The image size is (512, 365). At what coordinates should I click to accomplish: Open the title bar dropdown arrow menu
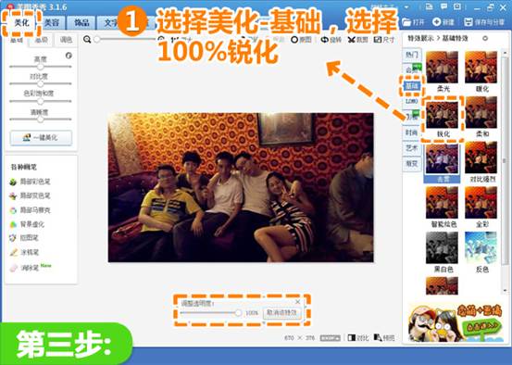pos(406,6)
